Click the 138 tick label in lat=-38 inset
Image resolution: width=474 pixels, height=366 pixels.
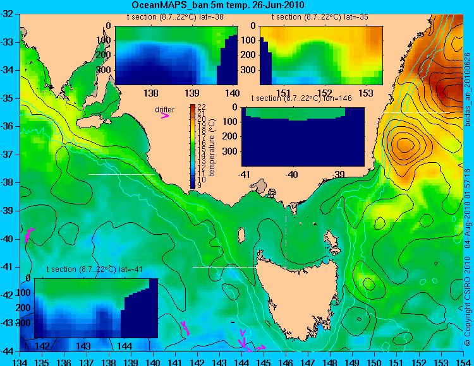coord(150,93)
